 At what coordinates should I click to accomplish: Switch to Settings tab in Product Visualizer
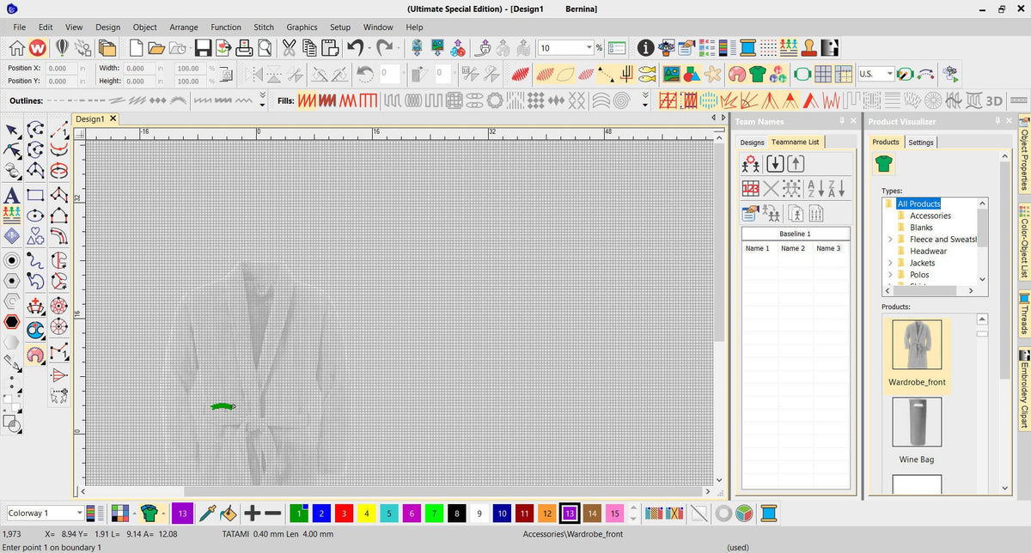[921, 143]
